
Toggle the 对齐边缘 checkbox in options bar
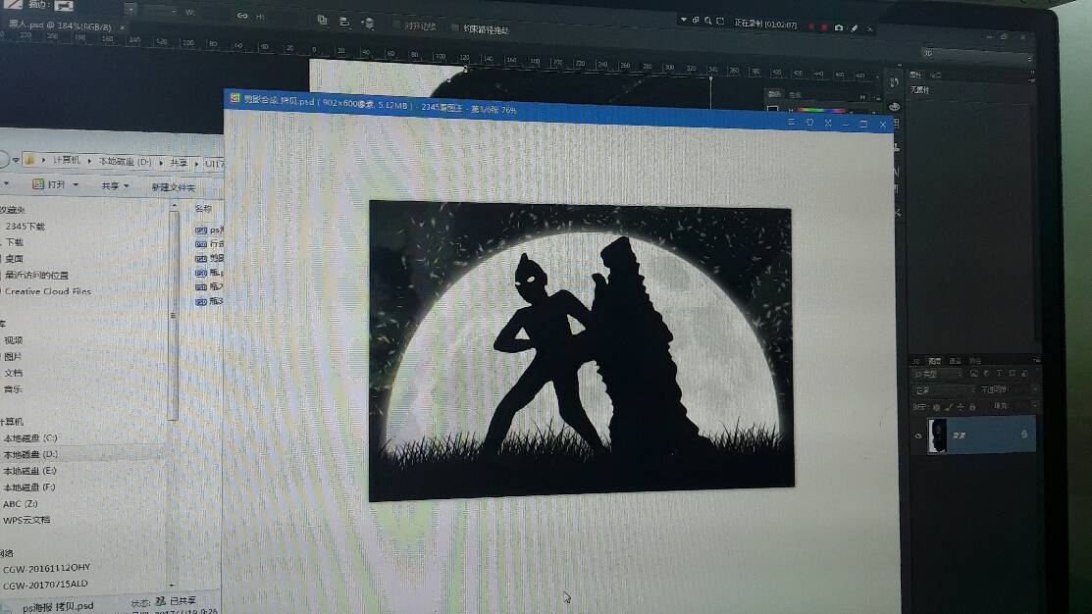tap(396, 25)
